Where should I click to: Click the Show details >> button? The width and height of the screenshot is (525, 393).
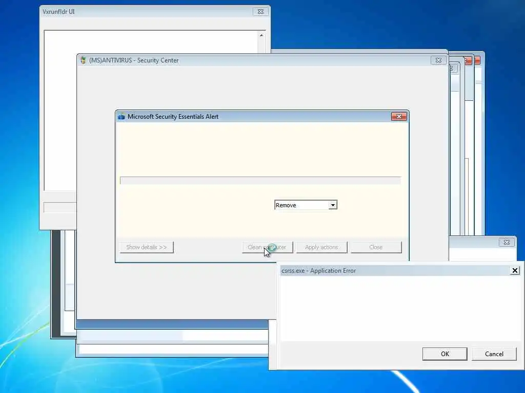[147, 247]
